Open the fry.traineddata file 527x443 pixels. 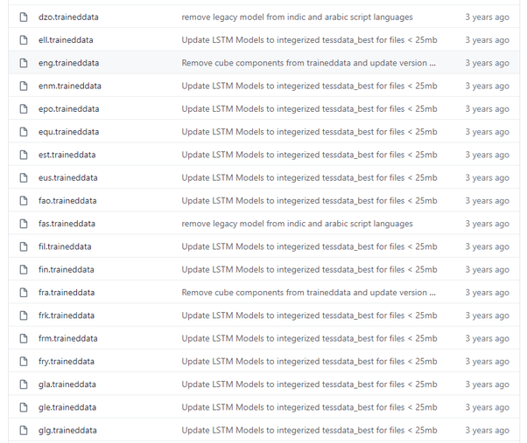coord(67,362)
